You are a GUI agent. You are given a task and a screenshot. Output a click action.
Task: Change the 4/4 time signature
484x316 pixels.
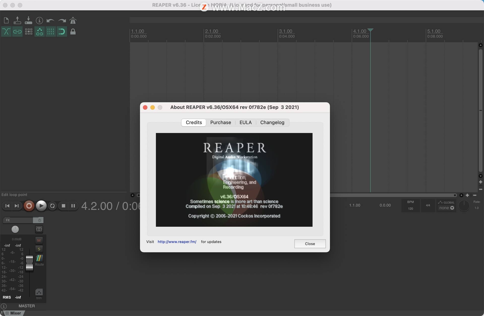[x=428, y=205]
